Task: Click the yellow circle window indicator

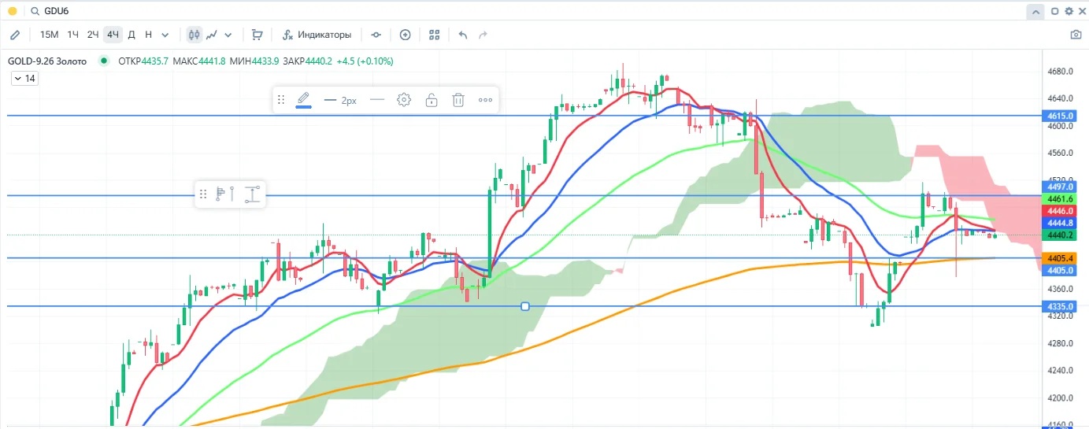Action: [x=13, y=11]
